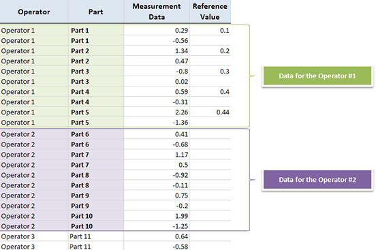376x250 pixels.
Task: Click Operator 1 cell in the -0.8 row
Action: tap(34, 72)
